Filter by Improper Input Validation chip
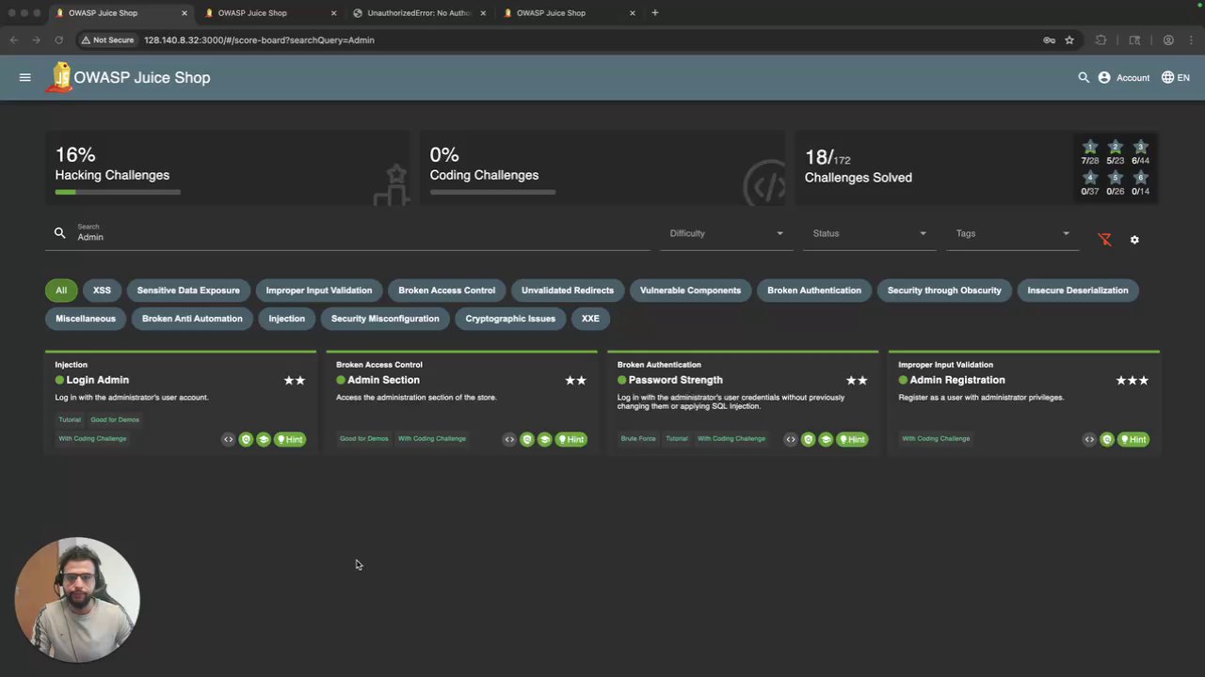This screenshot has height=677, width=1205. point(319,291)
